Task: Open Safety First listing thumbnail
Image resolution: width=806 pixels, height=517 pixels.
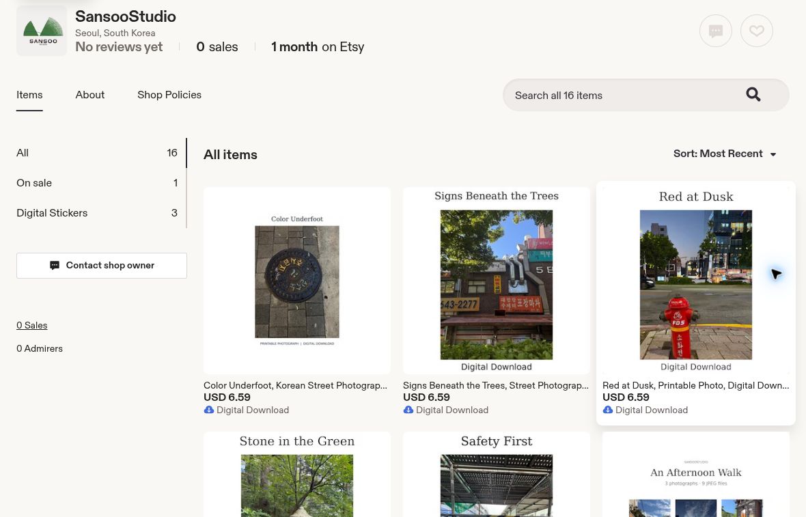Action: click(x=497, y=475)
